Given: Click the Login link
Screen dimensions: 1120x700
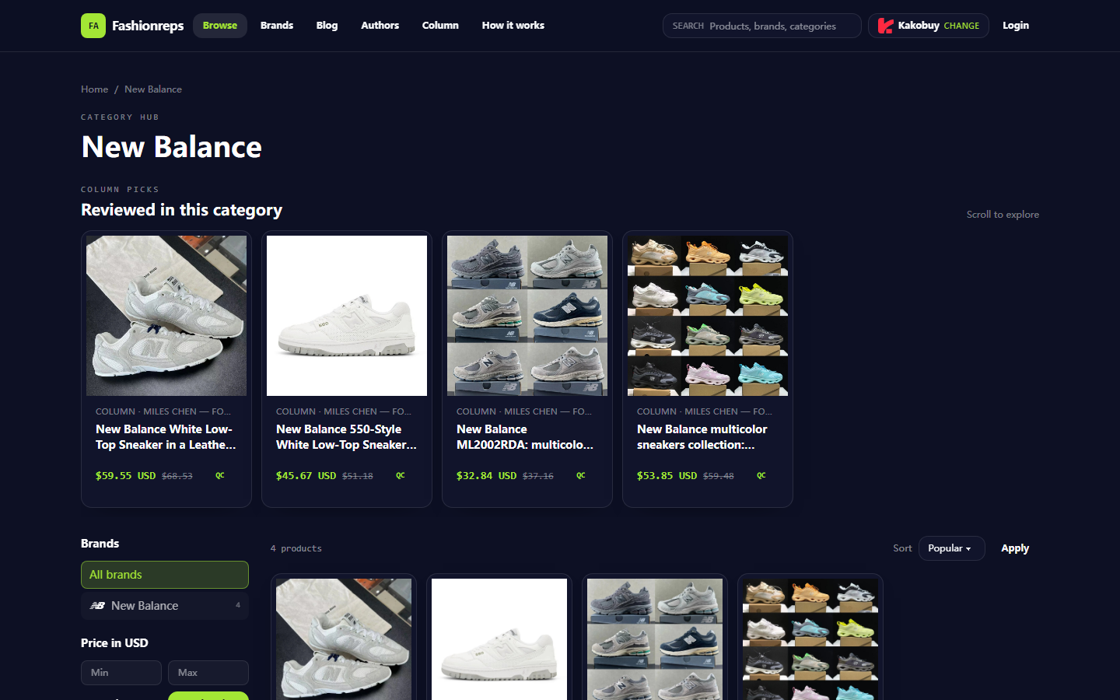Looking at the screenshot, I should (x=1016, y=26).
